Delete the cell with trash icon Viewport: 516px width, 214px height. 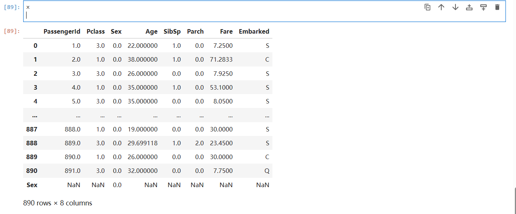tap(497, 7)
